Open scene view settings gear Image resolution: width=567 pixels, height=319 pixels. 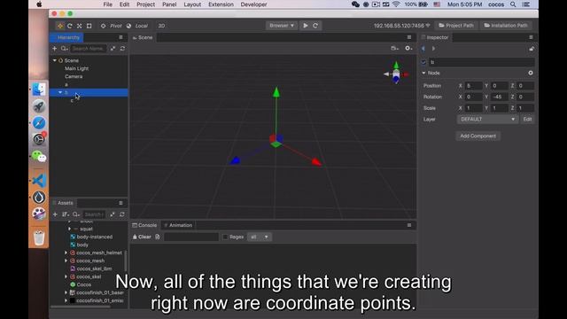[x=408, y=48]
